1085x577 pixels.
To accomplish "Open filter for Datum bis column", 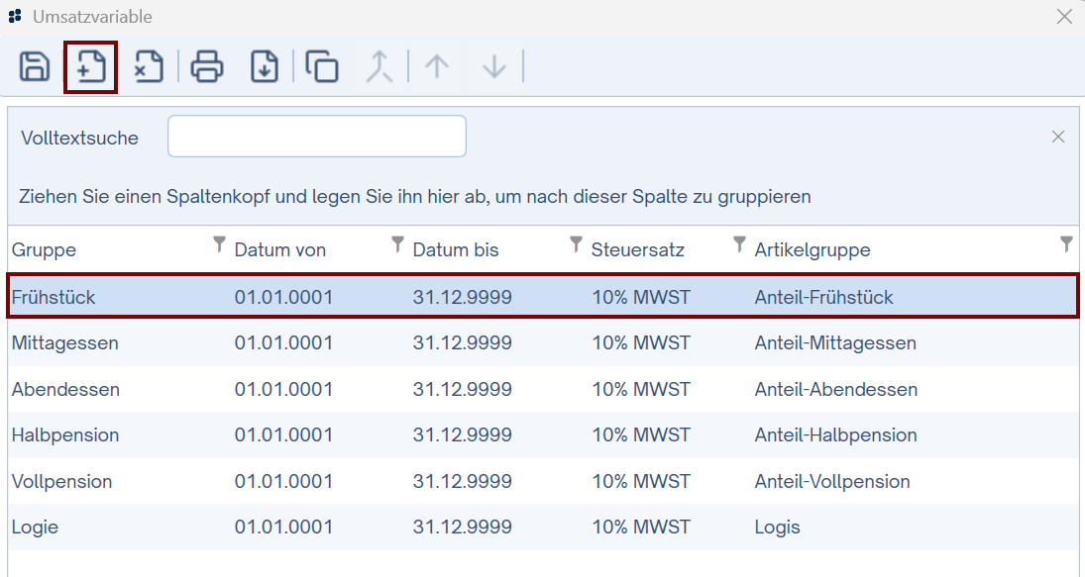I will [576, 244].
